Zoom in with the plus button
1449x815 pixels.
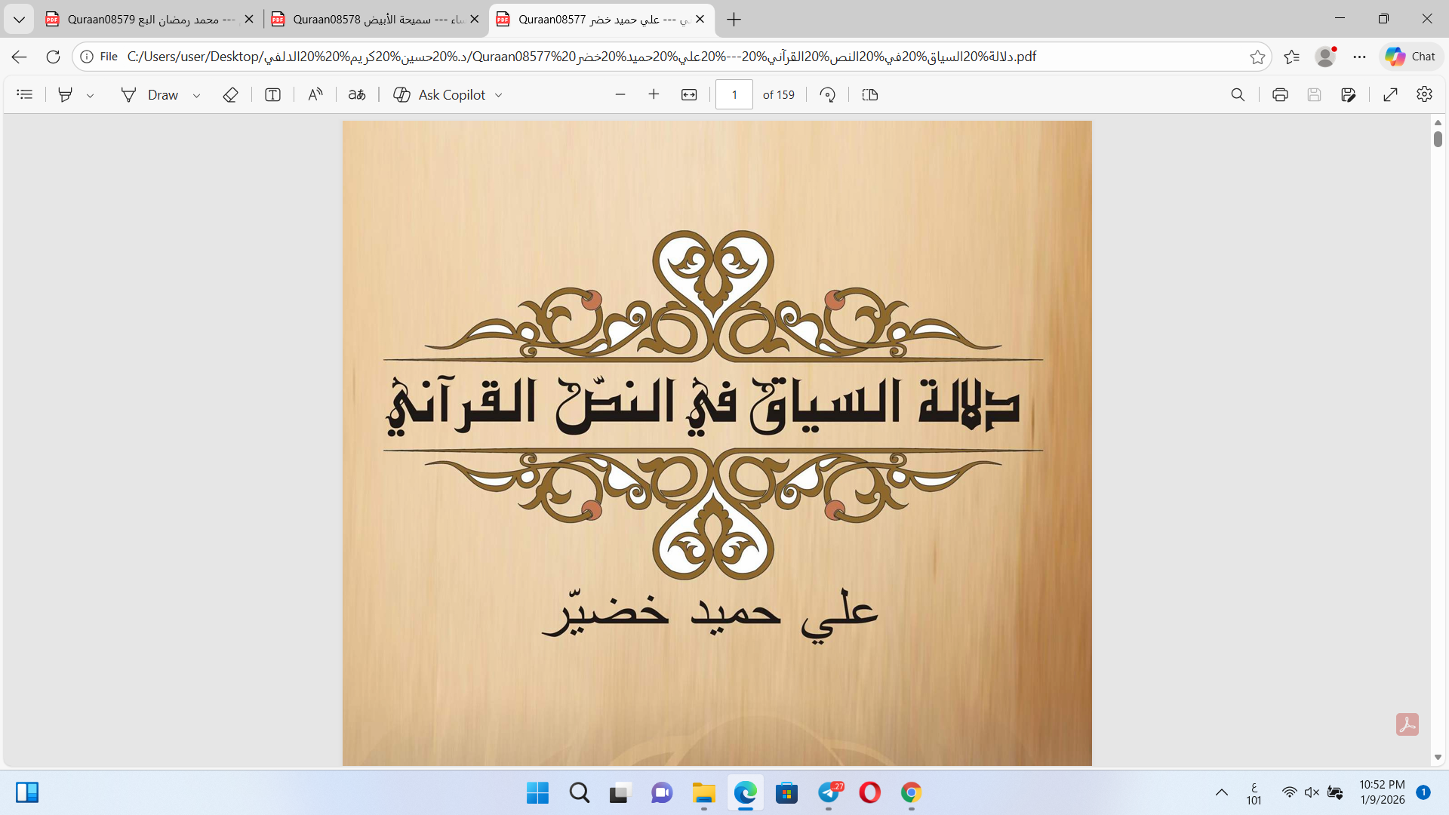pyautogui.click(x=654, y=94)
